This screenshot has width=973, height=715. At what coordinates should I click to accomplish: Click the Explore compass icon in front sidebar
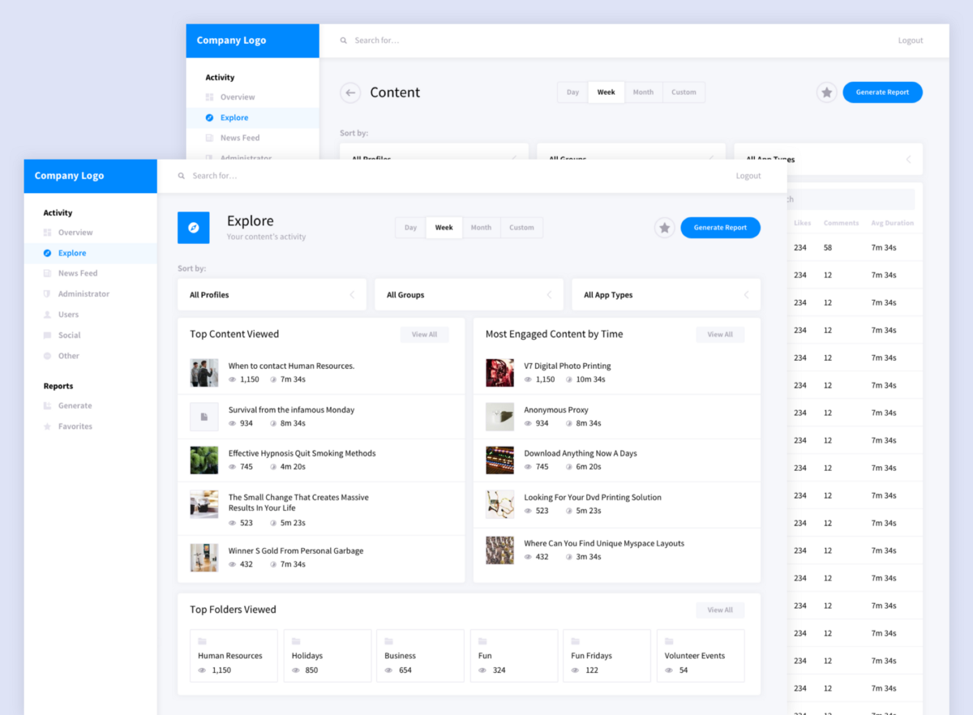click(x=48, y=253)
